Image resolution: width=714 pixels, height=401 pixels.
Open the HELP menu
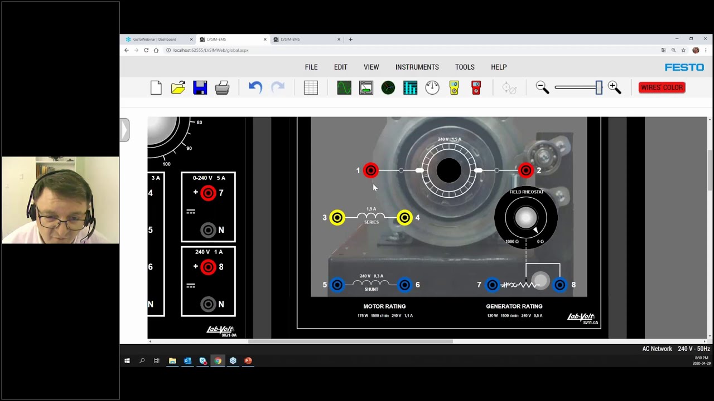(499, 67)
